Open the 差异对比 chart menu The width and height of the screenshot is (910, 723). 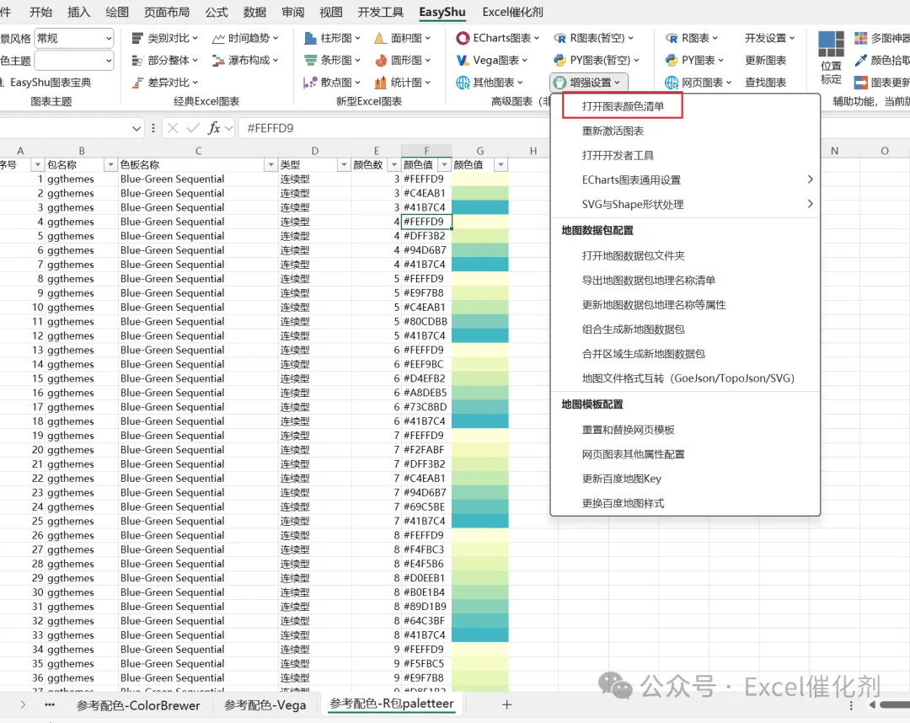pyautogui.click(x=165, y=83)
